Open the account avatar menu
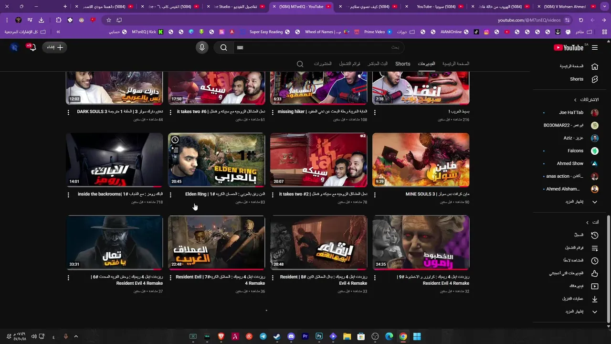 tap(14, 47)
